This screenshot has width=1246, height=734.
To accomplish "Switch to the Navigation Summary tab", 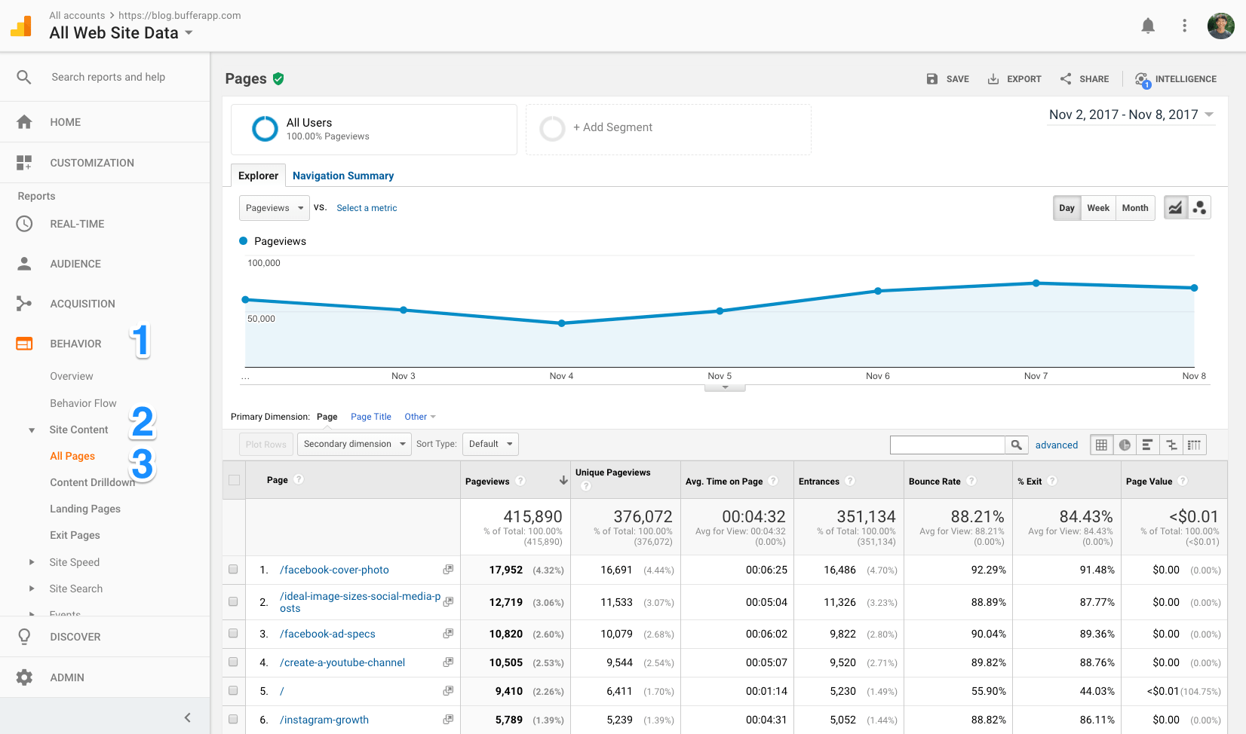I will tap(343, 176).
